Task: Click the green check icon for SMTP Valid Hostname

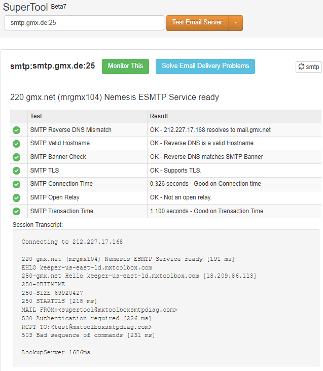Action: [16, 144]
